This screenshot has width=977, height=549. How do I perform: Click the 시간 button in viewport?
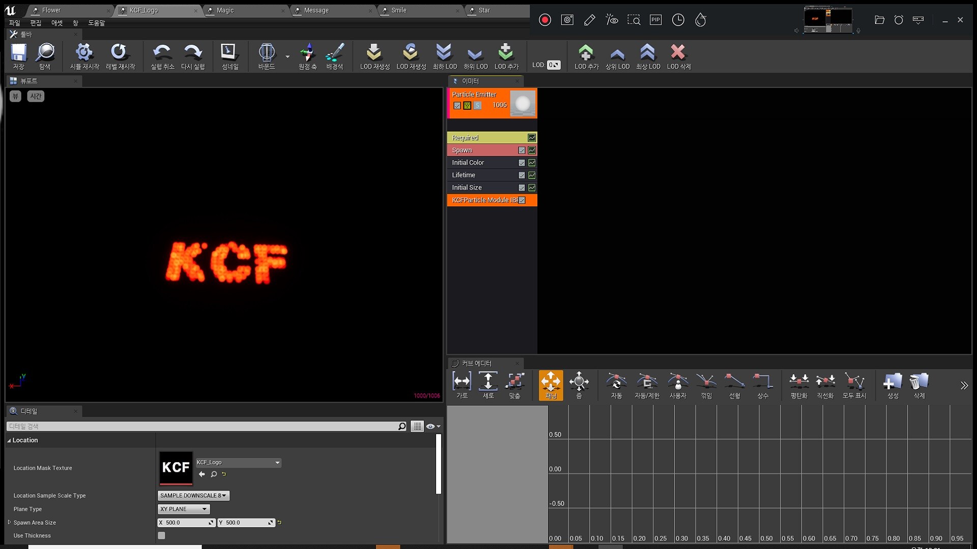pyautogui.click(x=35, y=96)
